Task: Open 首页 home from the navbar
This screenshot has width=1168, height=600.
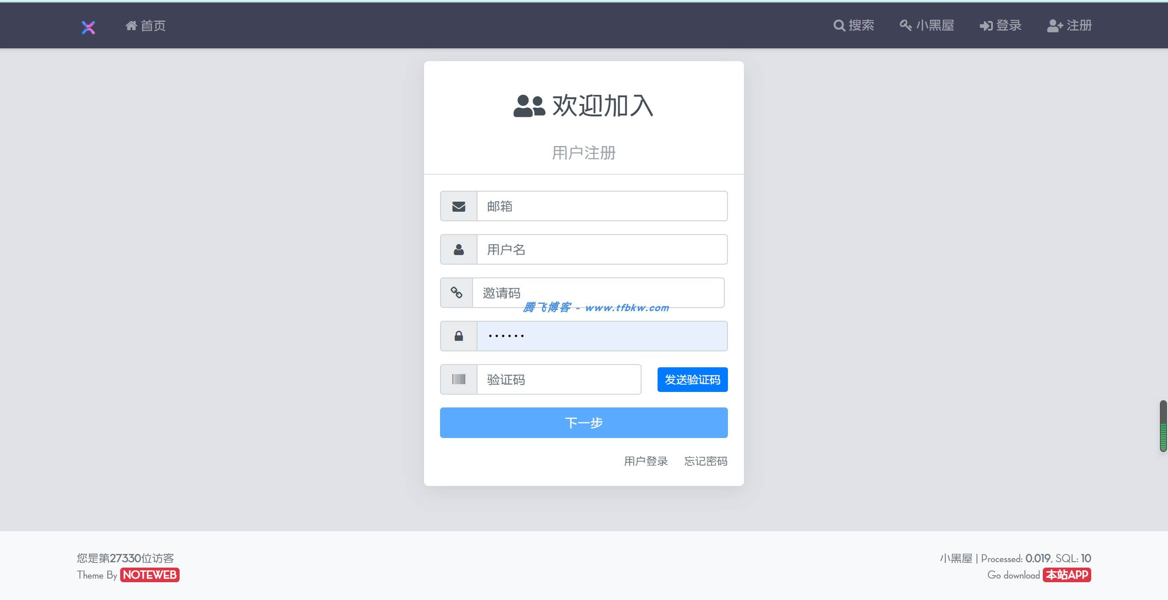Action: tap(146, 26)
